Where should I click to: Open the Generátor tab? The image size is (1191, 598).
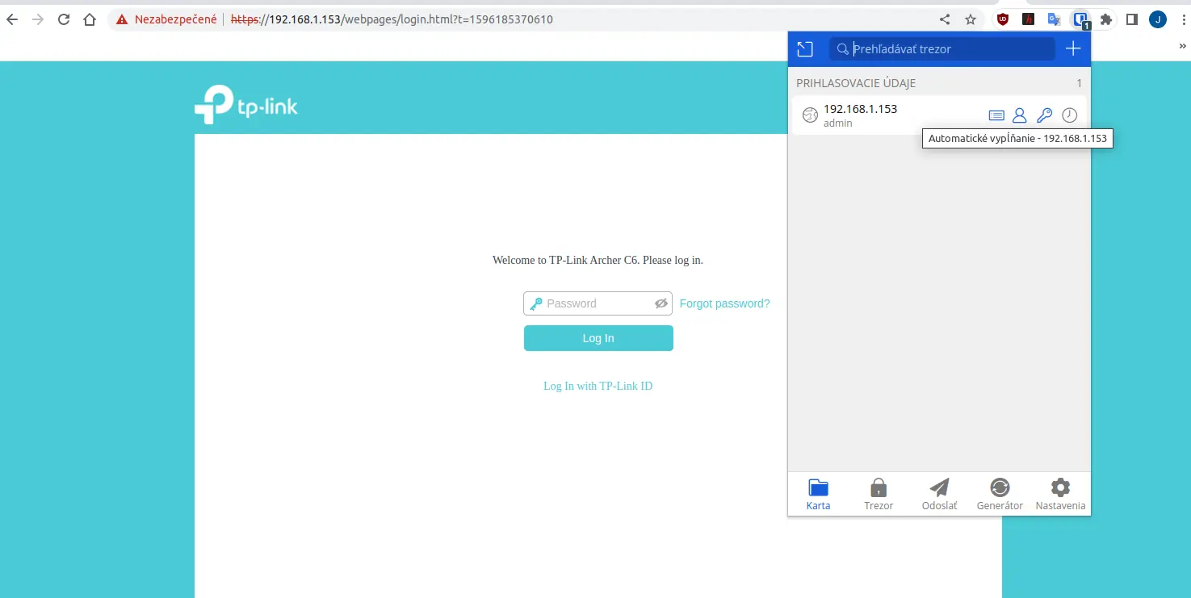tap(1000, 494)
